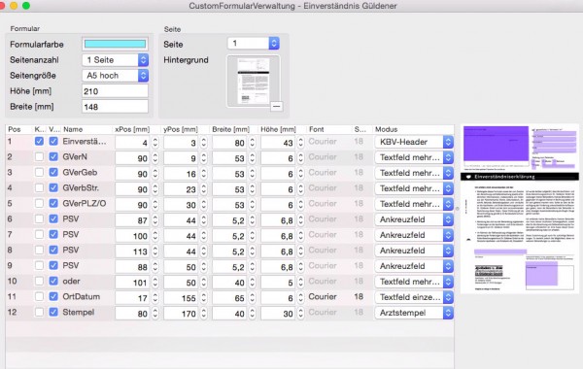583x369 pixels.
Task: Click the yPos [mm] column header
Action: 181,129
